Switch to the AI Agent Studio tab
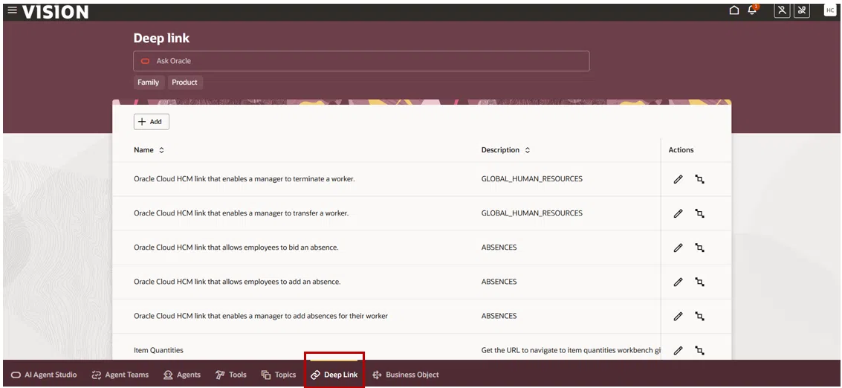 pos(44,375)
